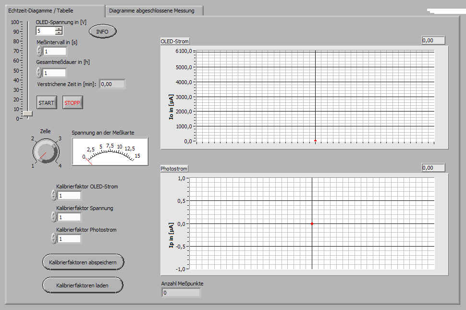This screenshot has height=310, width=466.
Task: Focus the Meßintervall value field
Action: [54, 51]
